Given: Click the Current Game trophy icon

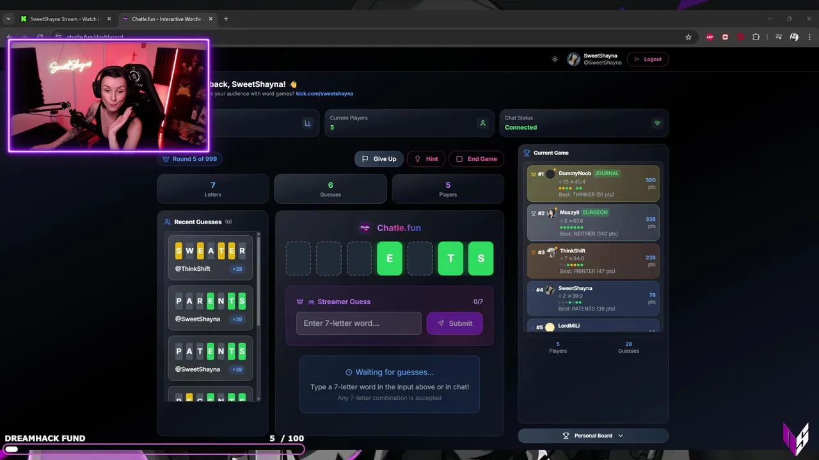Looking at the screenshot, I should click(x=527, y=153).
